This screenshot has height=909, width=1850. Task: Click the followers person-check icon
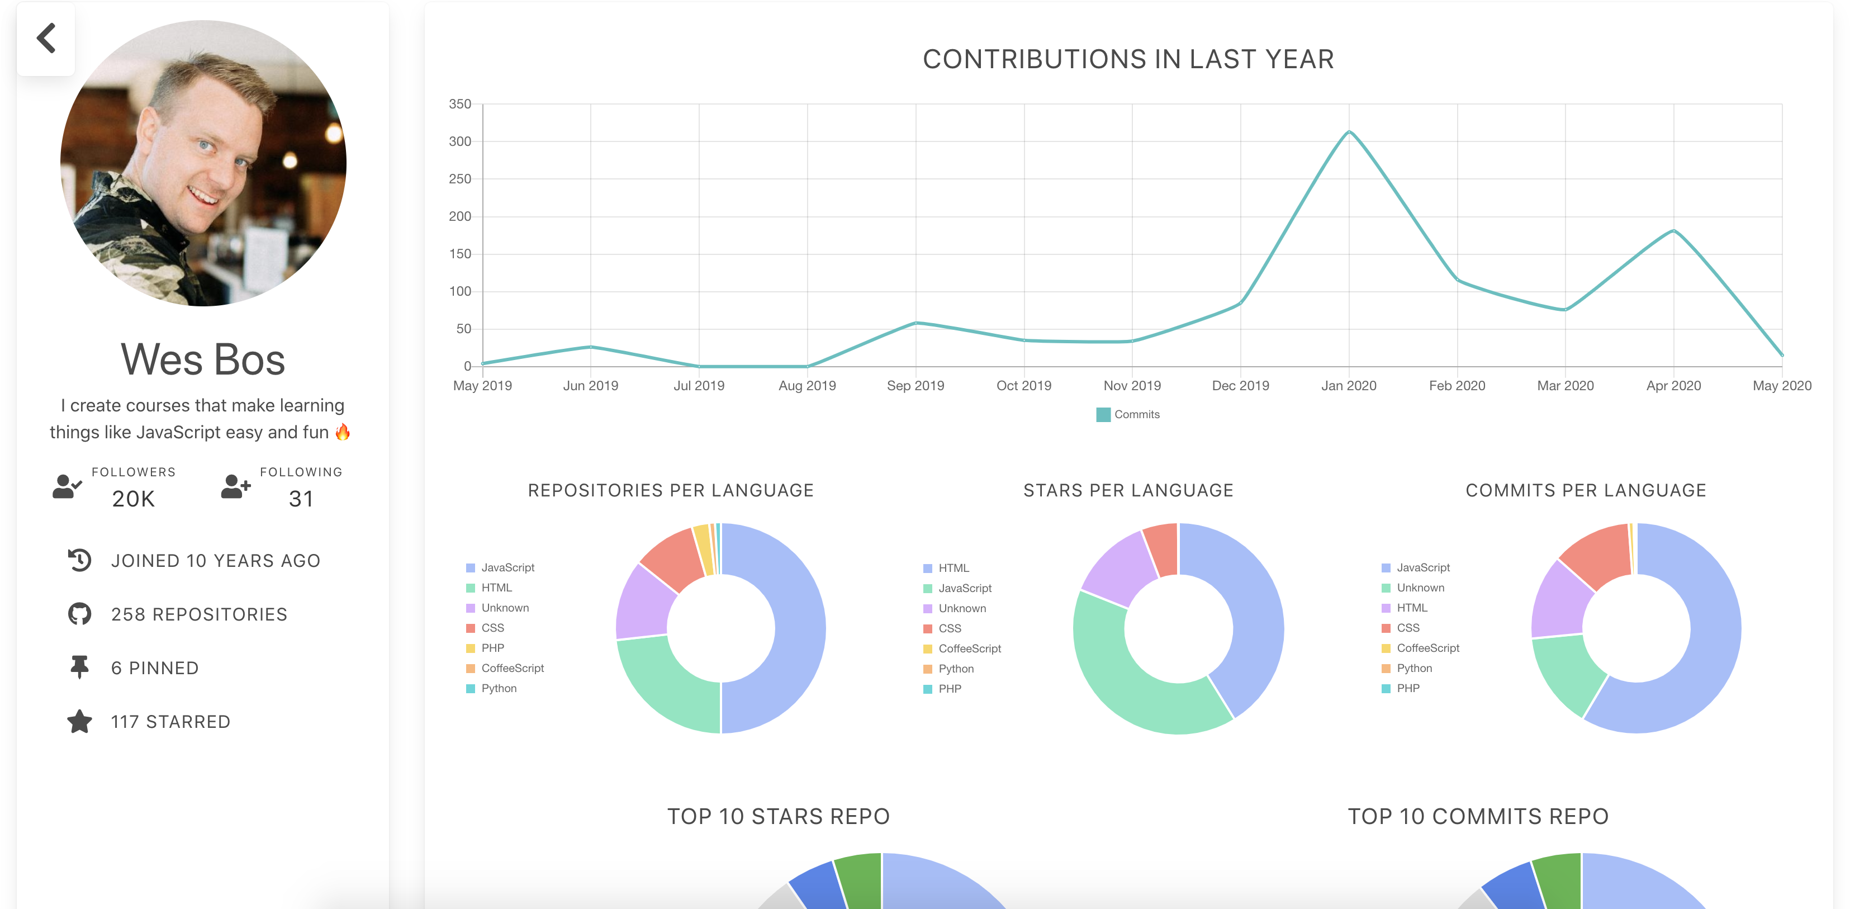tap(67, 486)
